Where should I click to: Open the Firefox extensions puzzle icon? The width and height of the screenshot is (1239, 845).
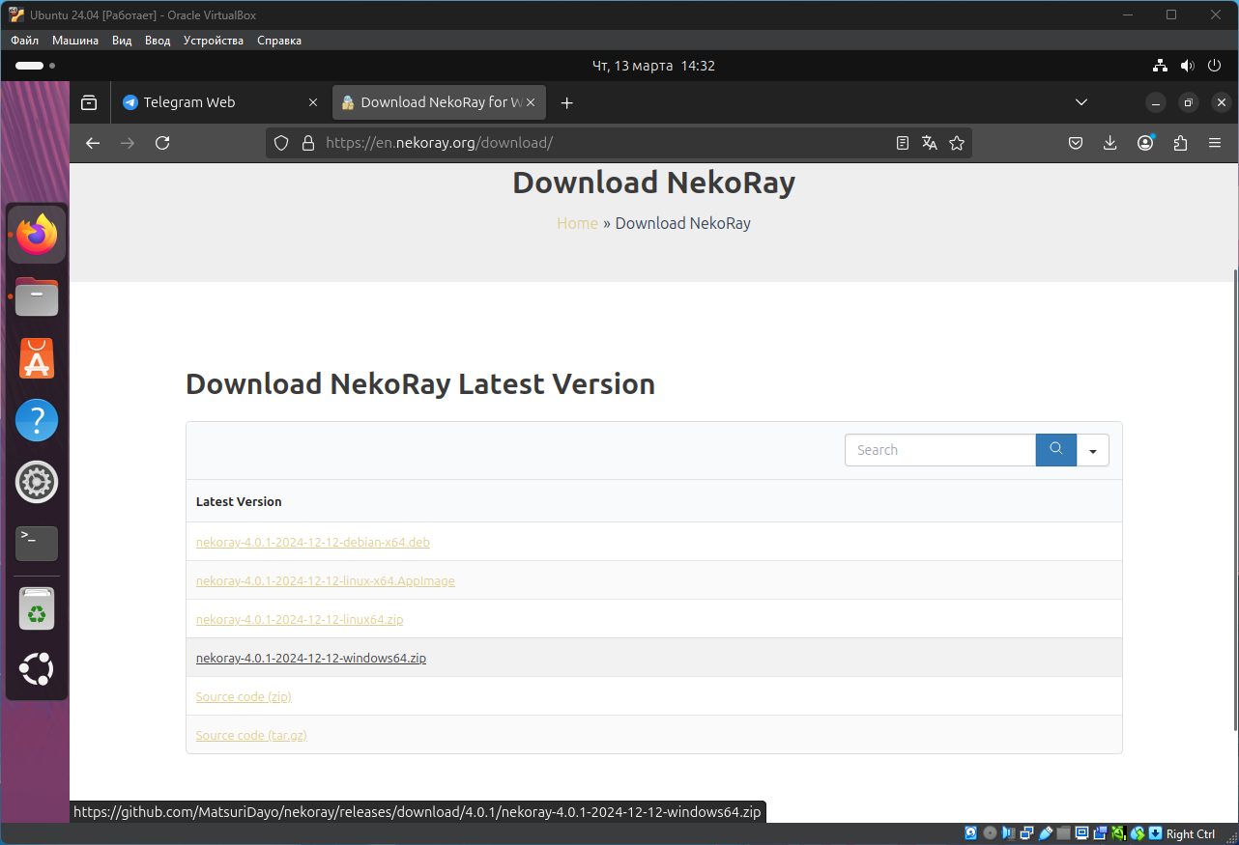pyautogui.click(x=1180, y=143)
